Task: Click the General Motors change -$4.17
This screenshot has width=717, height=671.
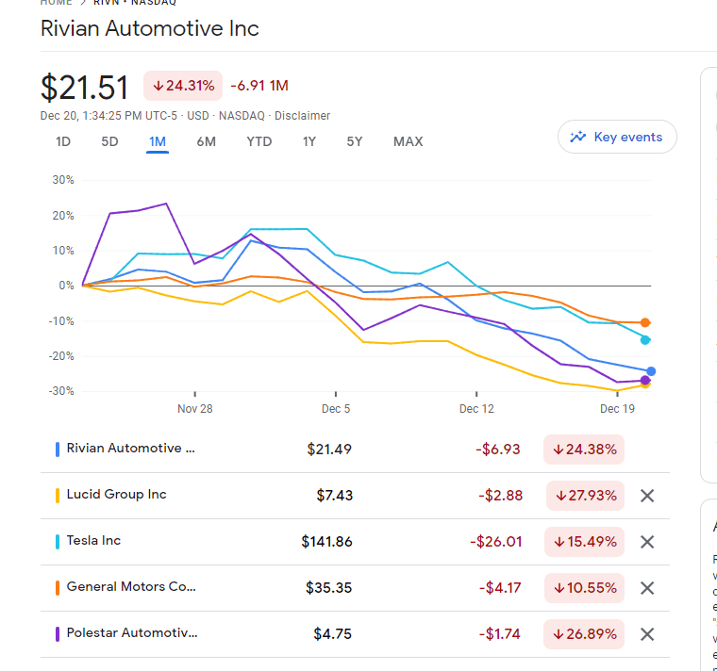Action: click(500, 588)
